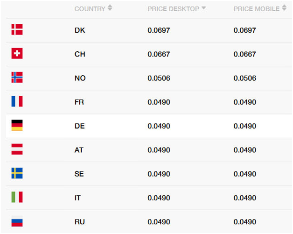Sort by Price Desktop column header
This screenshot has height=234, width=293.
point(174,9)
